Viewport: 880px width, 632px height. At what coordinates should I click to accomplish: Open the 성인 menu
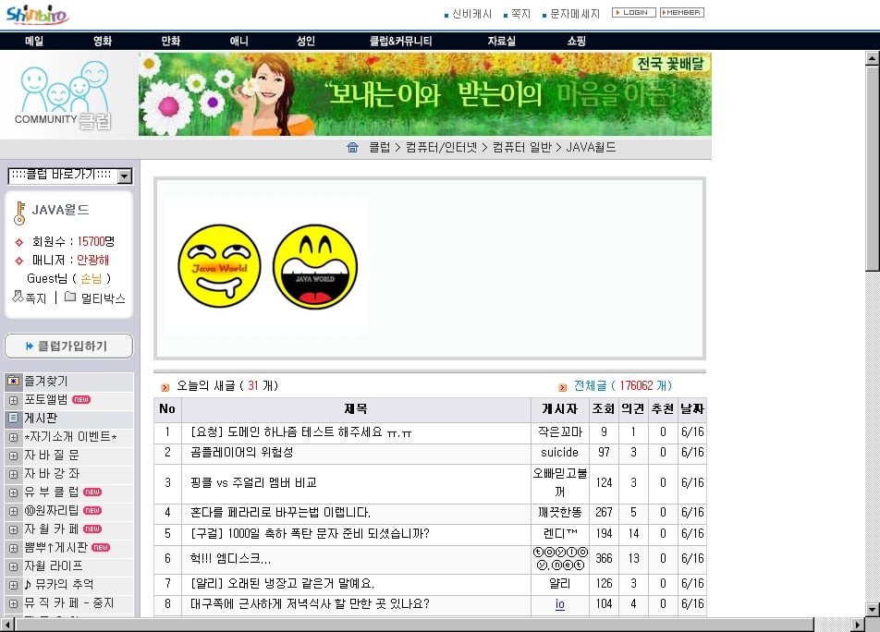tap(306, 41)
